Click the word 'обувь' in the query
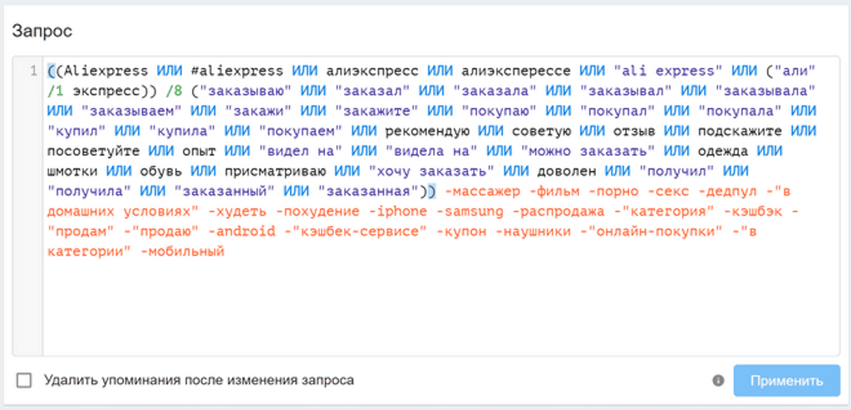Viewport: 851px width, 410px height. [161, 171]
